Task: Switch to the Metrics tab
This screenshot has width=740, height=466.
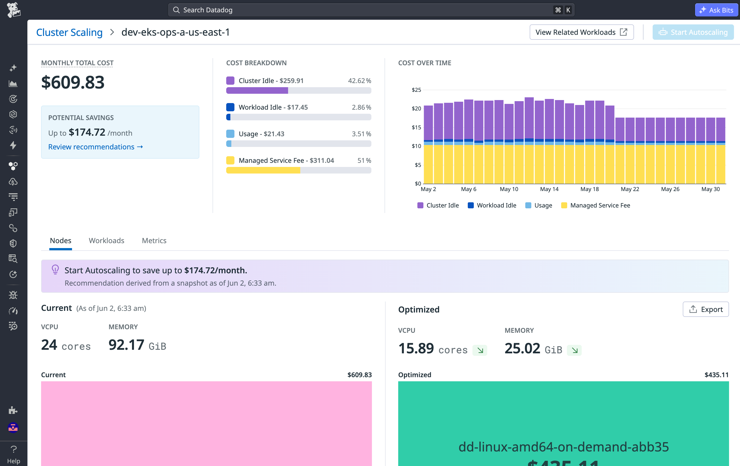Action: coord(154,240)
